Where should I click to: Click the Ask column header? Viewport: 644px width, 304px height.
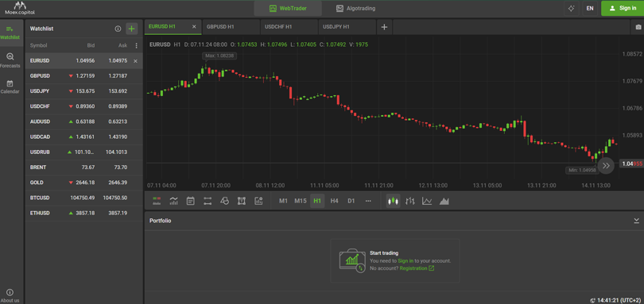tap(122, 45)
